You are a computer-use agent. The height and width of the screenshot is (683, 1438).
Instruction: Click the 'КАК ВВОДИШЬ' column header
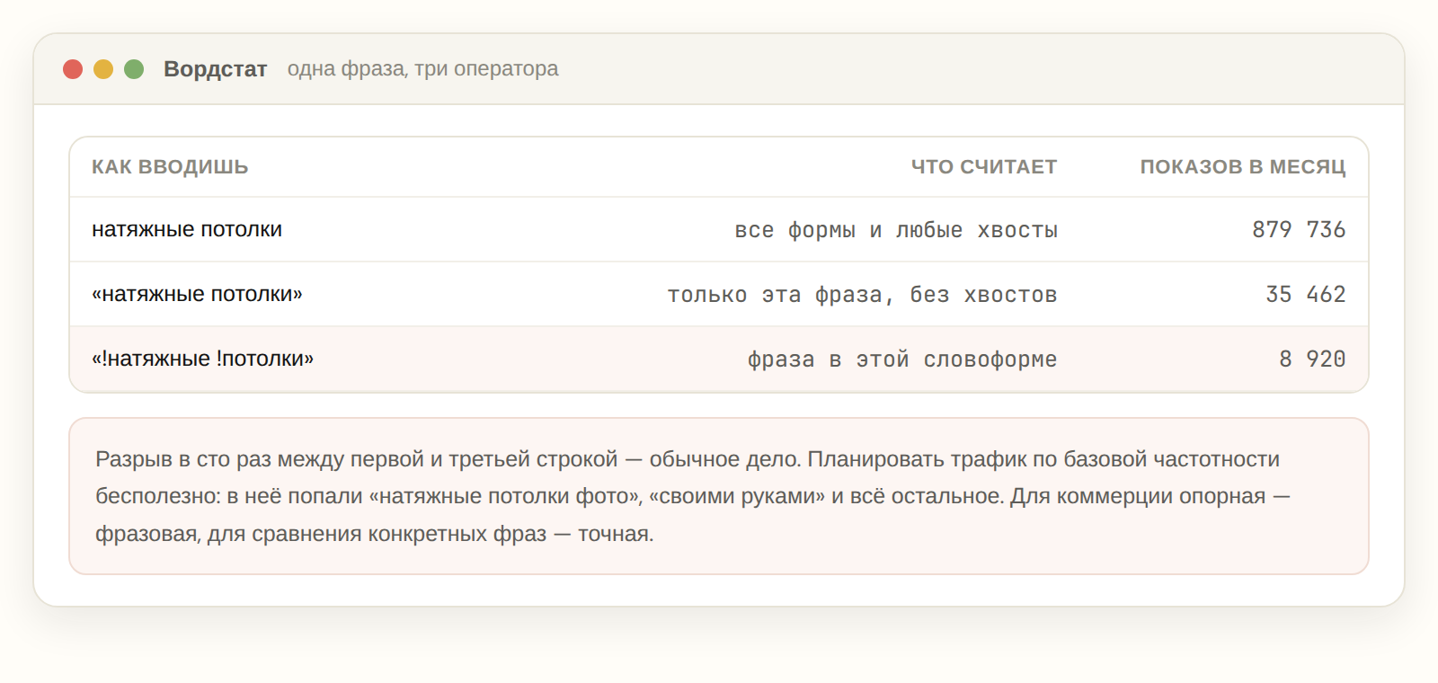(x=170, y=167)
